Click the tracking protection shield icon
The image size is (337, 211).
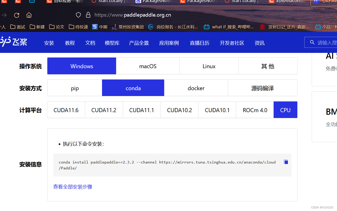[x=78, y=15]
